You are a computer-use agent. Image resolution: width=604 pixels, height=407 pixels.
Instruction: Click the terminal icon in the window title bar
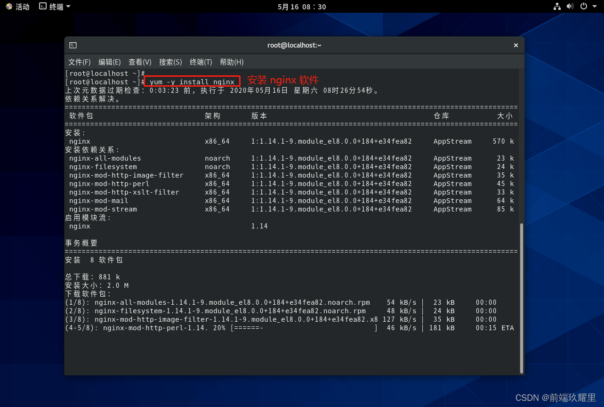[72, 45]
